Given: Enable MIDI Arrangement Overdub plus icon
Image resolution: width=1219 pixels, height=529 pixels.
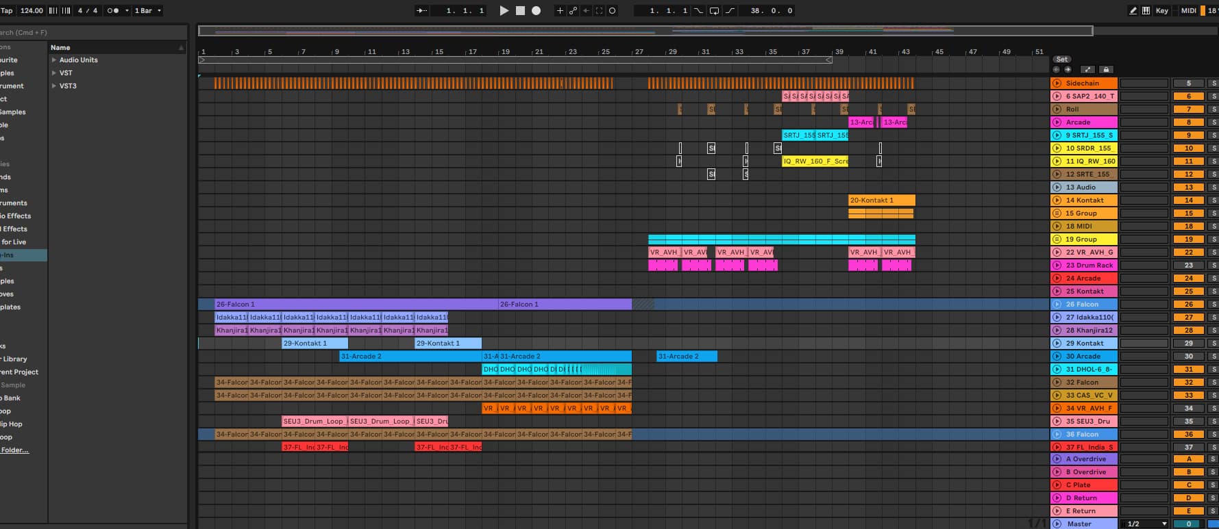Looking at the screenshot, I should point(560,10).
